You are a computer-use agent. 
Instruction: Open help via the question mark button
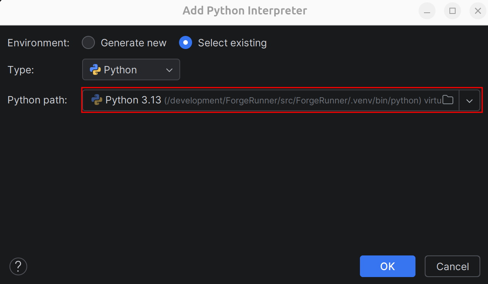18,266
